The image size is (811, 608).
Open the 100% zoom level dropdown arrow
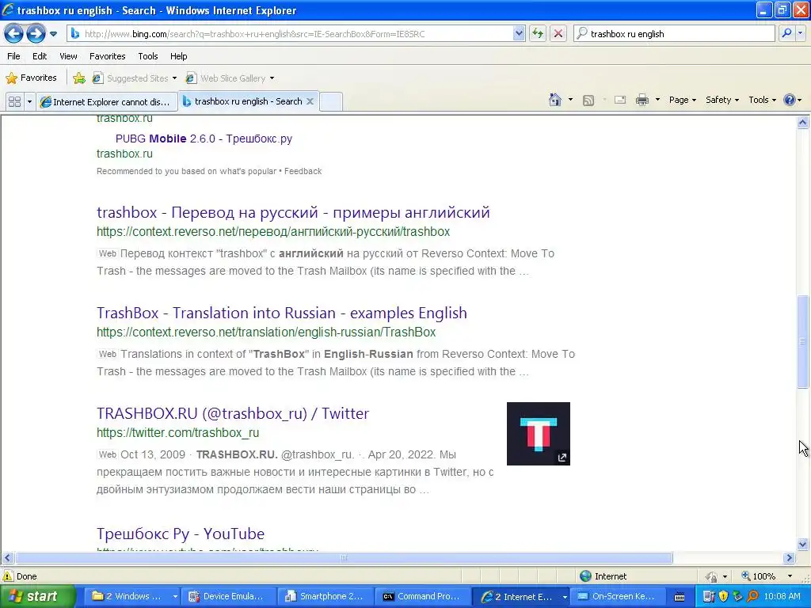tap(790, 576)
